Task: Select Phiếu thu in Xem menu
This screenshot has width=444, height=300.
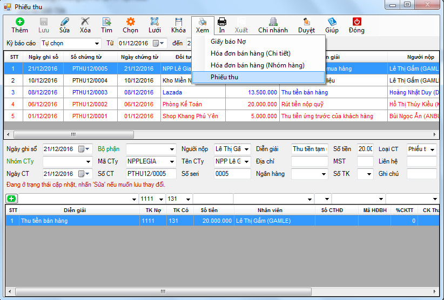Action: pos(258,77)
